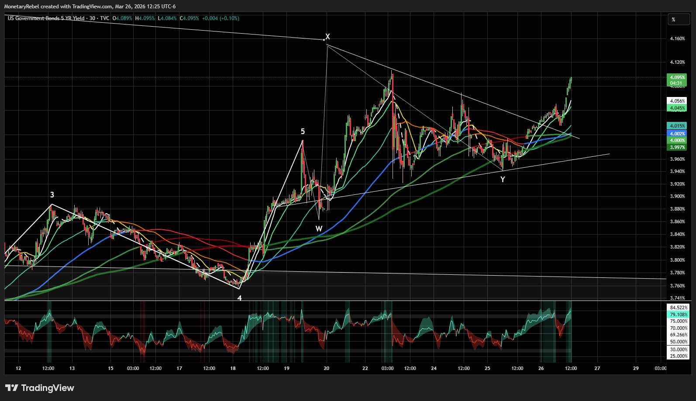Click date 18 on time axis
This screenshot has width=696, height=401.
233,368
